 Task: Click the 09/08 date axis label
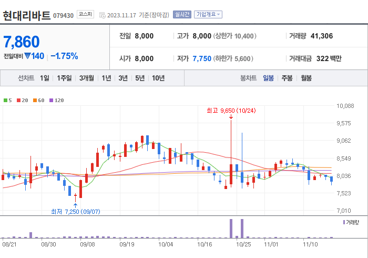pyautogui.click(x=88, y=244)
